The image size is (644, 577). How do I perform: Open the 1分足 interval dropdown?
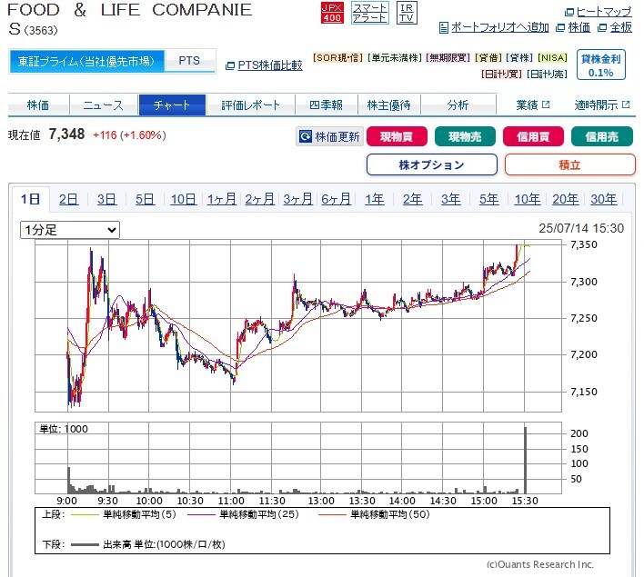click(x=70, y=230)
